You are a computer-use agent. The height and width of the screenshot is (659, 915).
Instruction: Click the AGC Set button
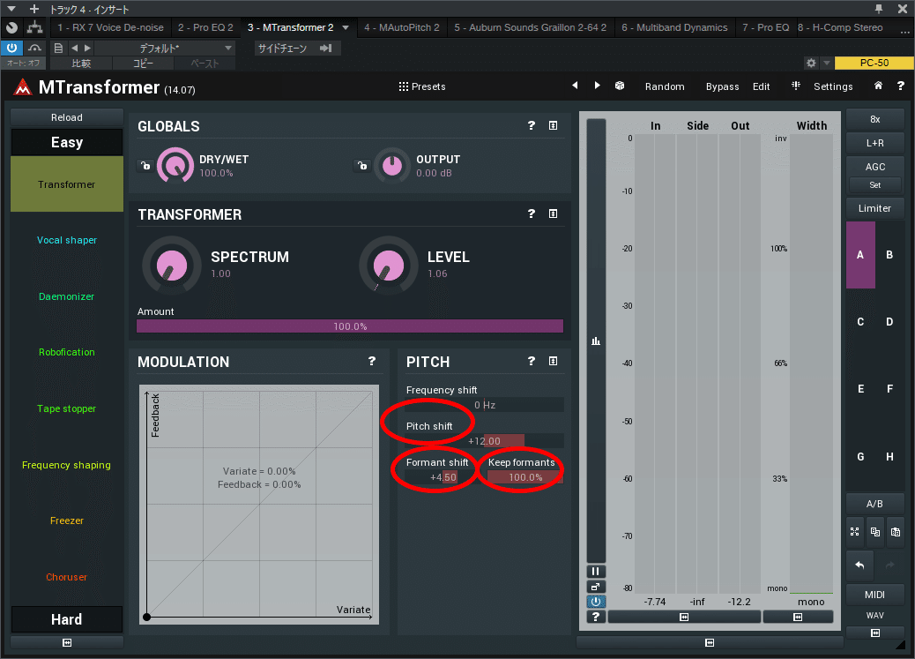(x=874, y=185)
